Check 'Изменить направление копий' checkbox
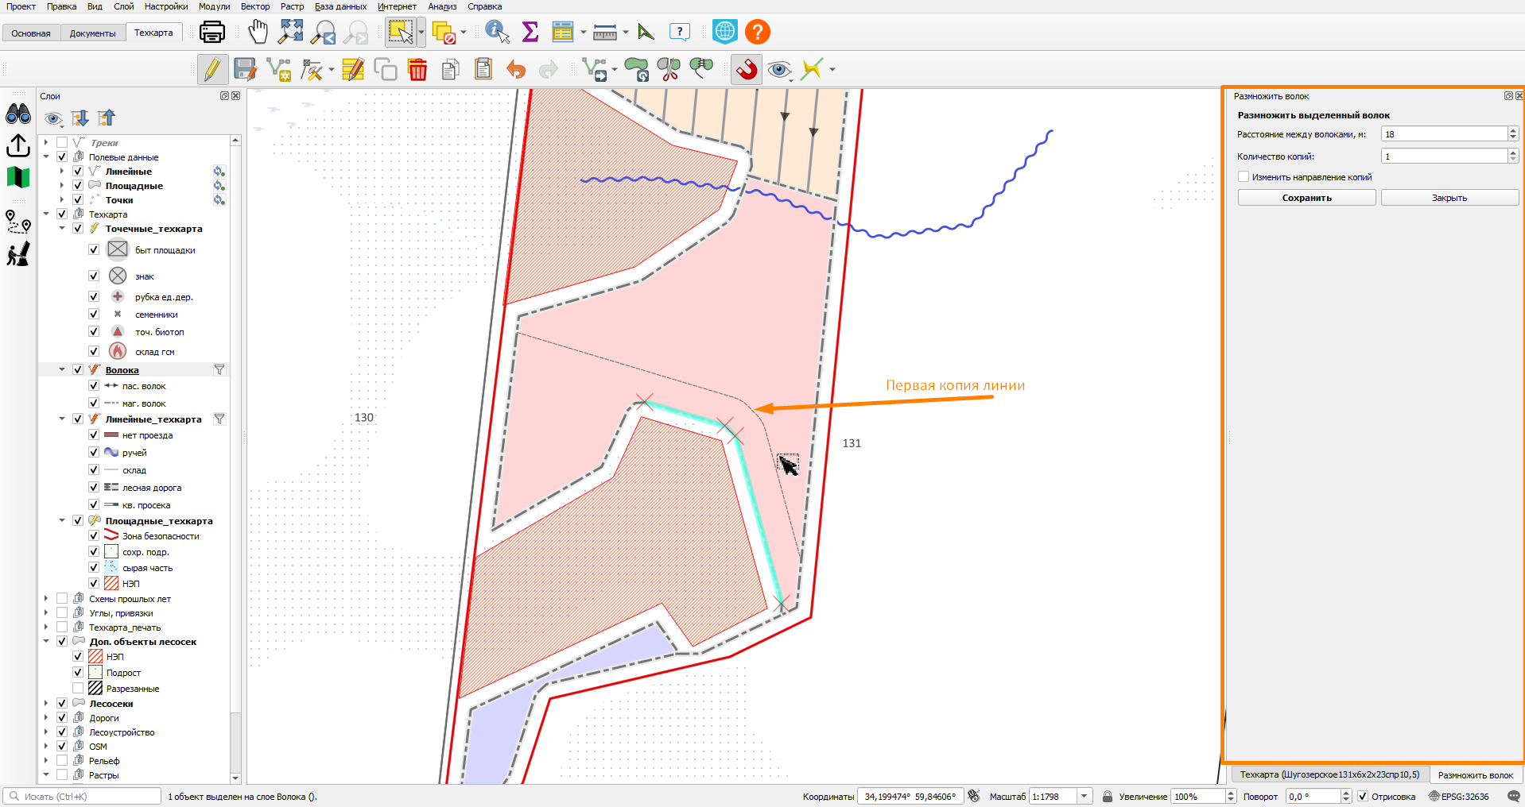Image resolution: width=1525 pixels, height=807 pixels. click(1244, 177)
